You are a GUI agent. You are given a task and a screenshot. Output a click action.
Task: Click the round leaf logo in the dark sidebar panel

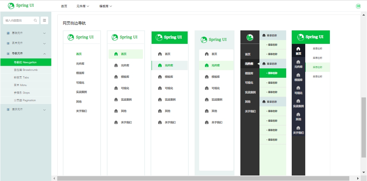250,37
